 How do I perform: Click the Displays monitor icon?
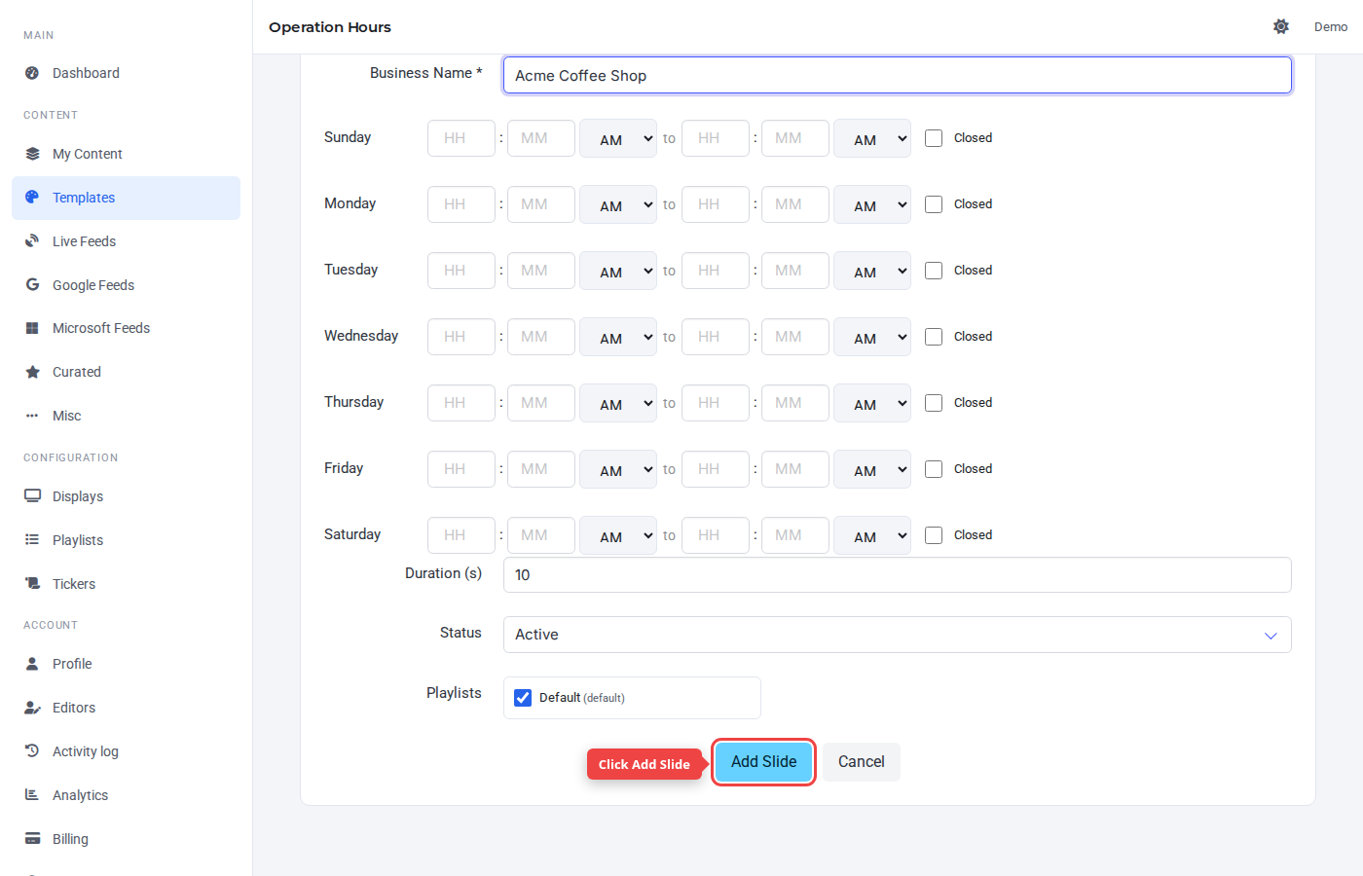pos(32,496)
